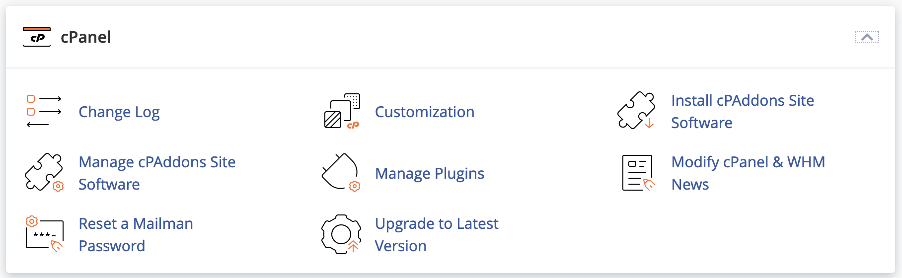The width and height of the screenshot is (902, 278).
Task: Click the Upgrade to Latest Version gear icon
Action: tap(341, 234)
